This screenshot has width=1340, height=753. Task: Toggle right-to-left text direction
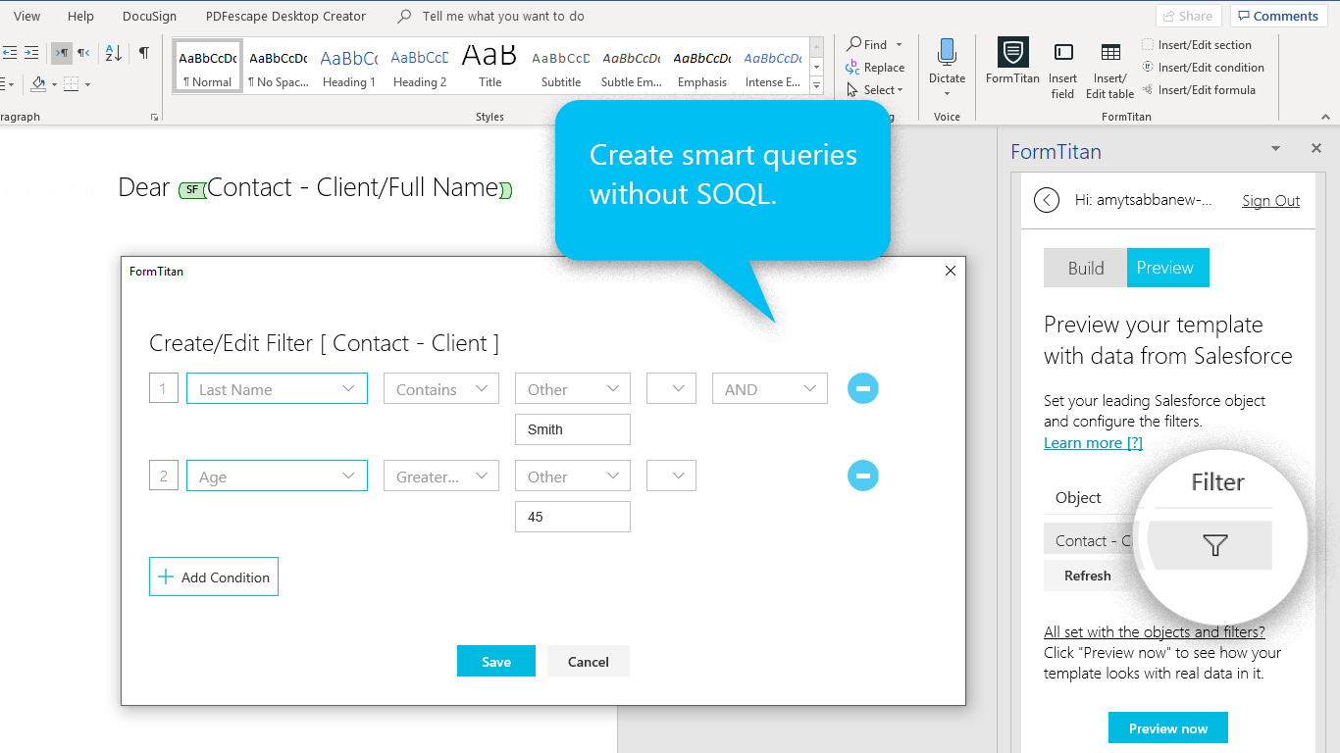pyautogui.click(x=84, y=53)
